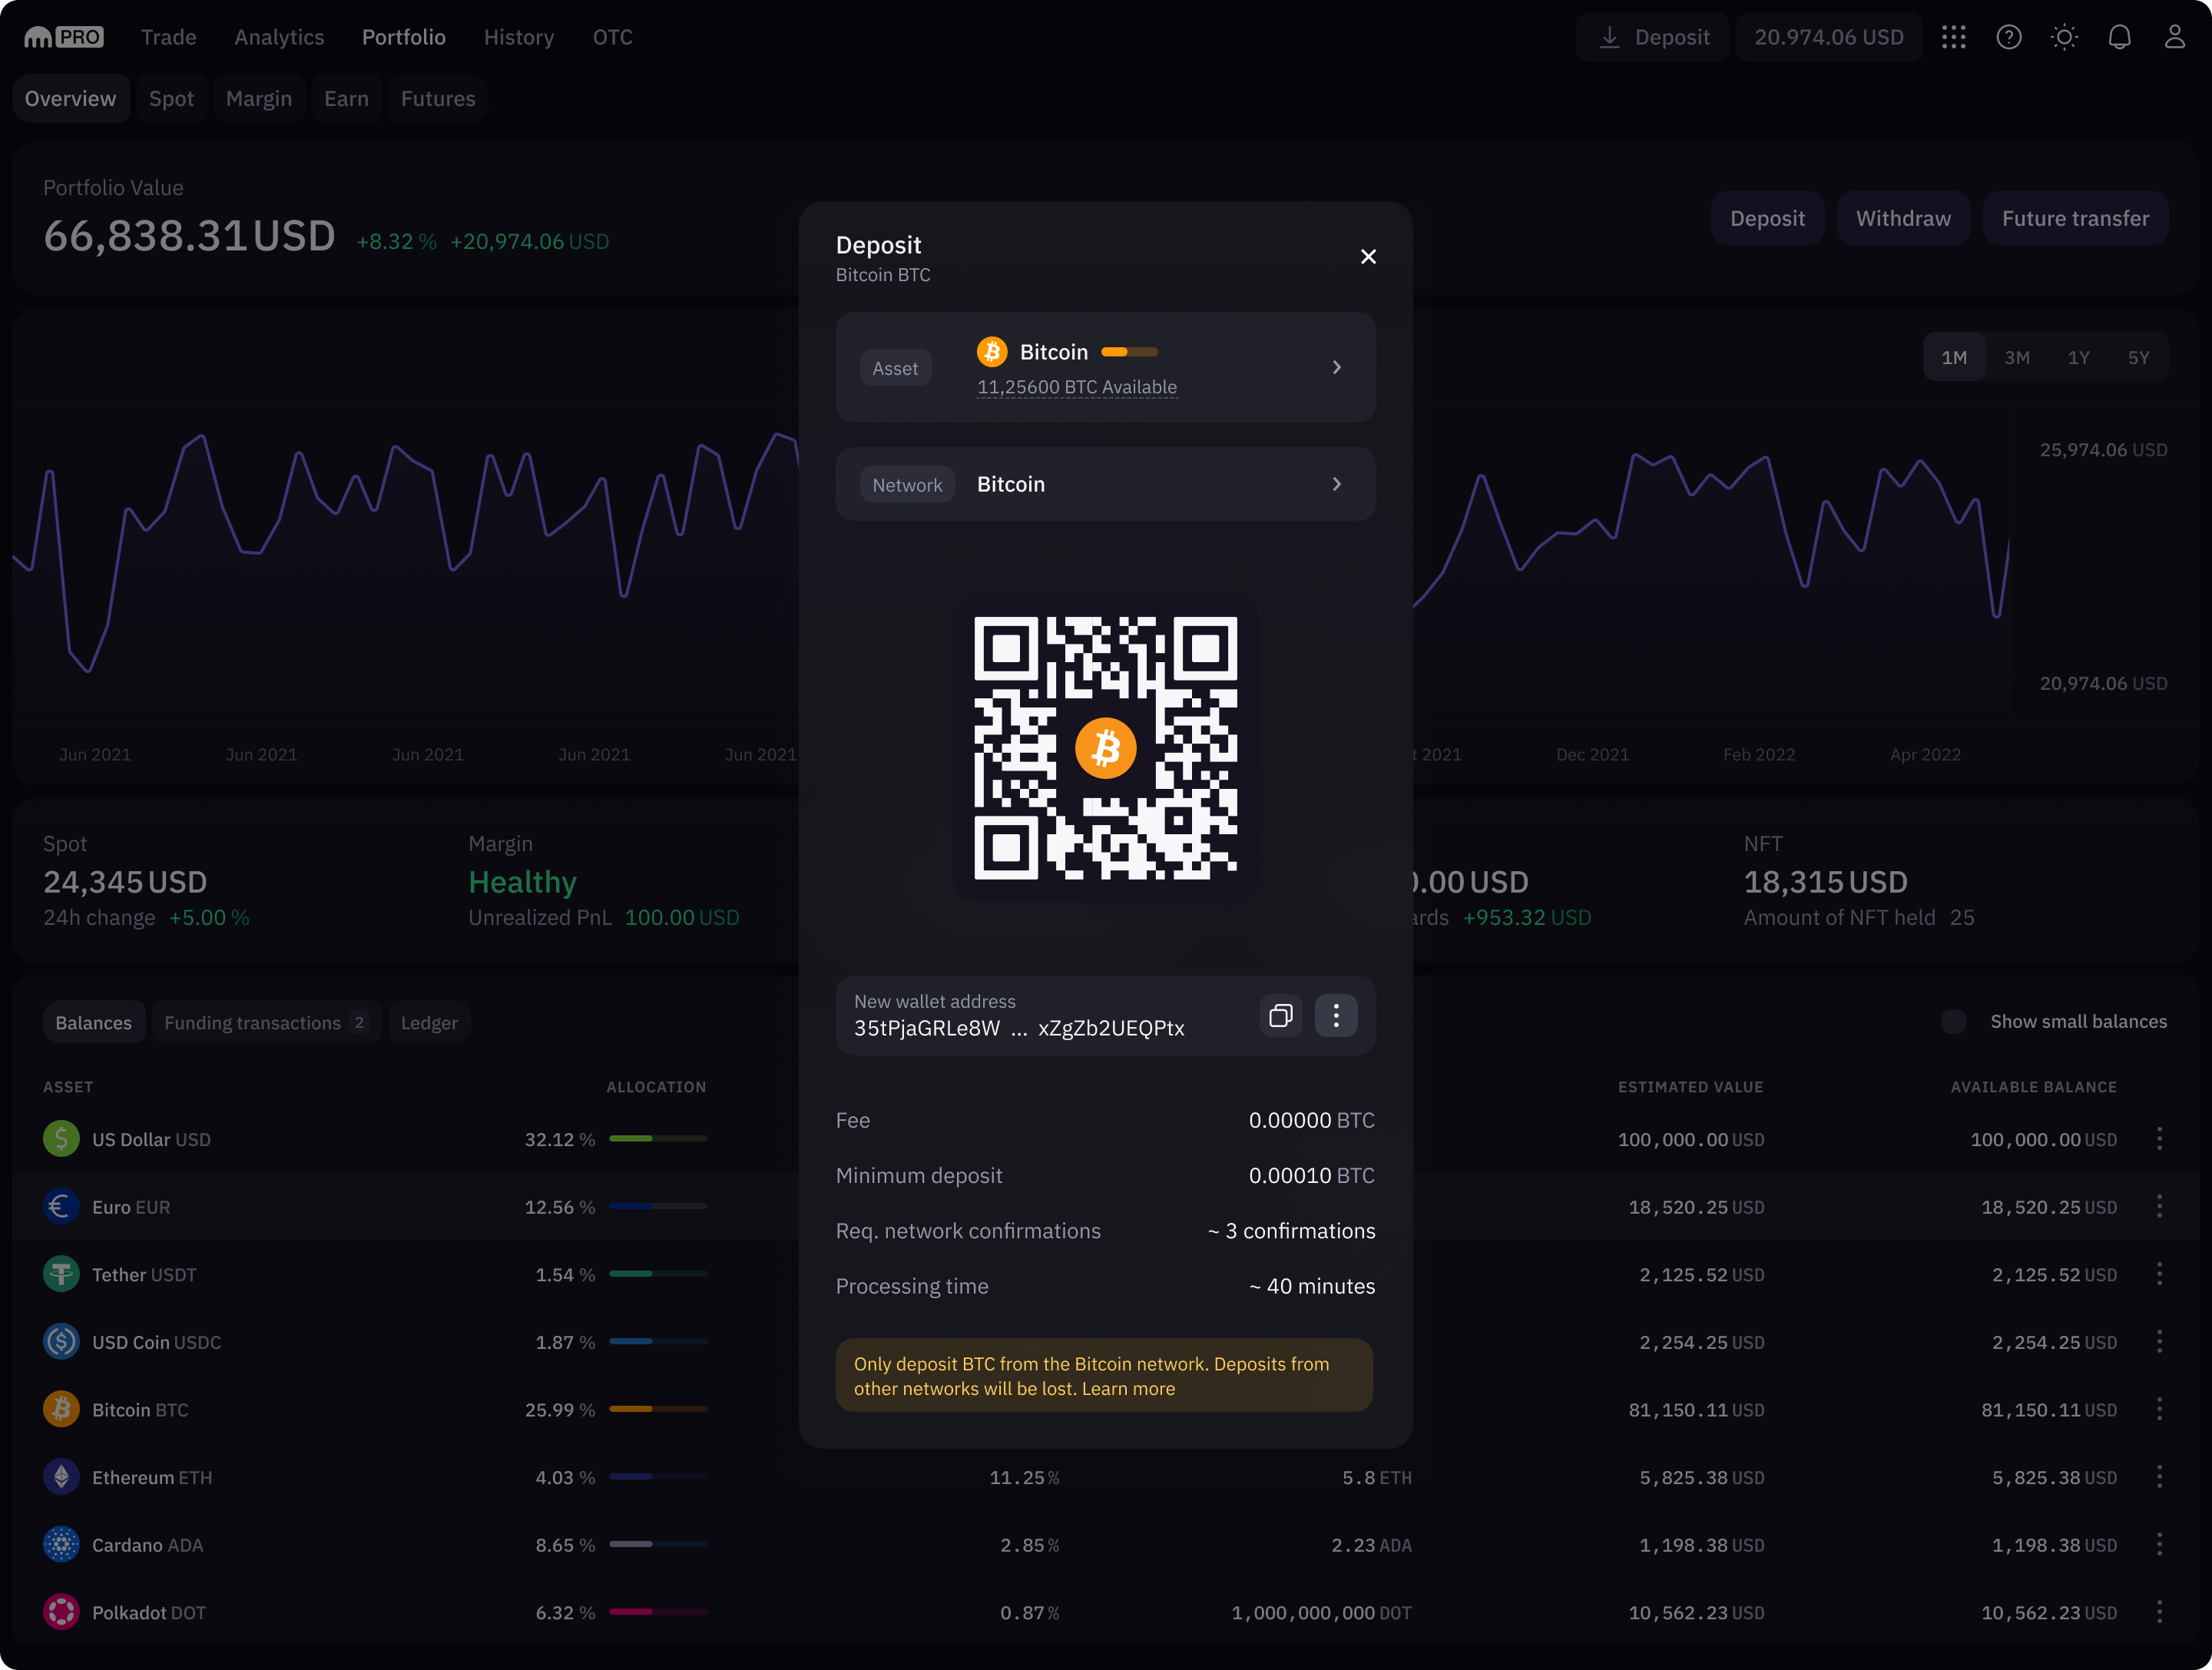The image size is (2212, 1670).
Task: Switch to the Overview tab
Action: [71, 98]
